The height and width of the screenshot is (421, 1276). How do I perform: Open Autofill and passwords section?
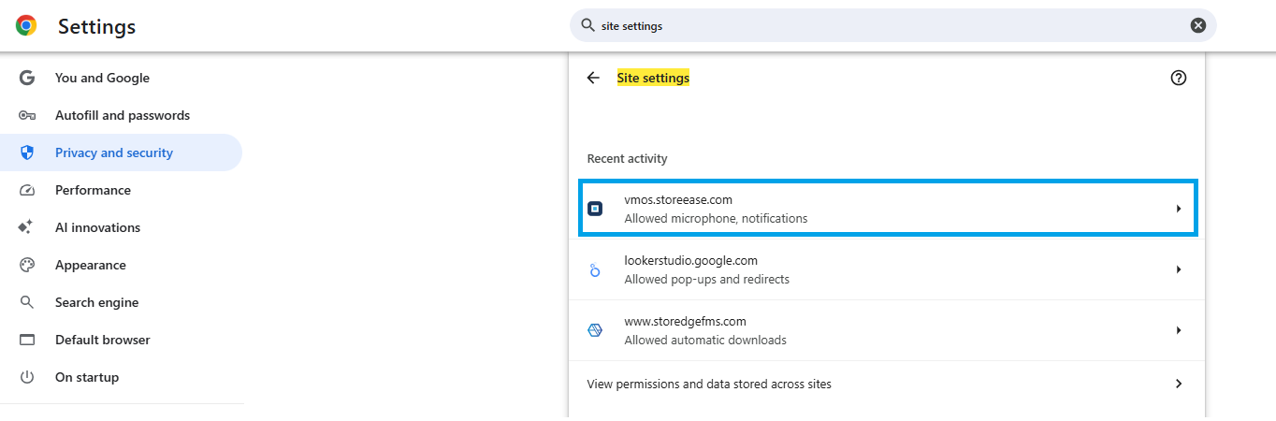[122, 115]
